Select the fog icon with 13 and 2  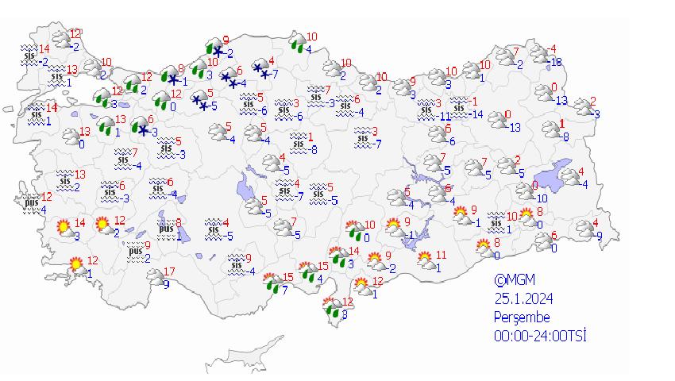pos(65,181)
